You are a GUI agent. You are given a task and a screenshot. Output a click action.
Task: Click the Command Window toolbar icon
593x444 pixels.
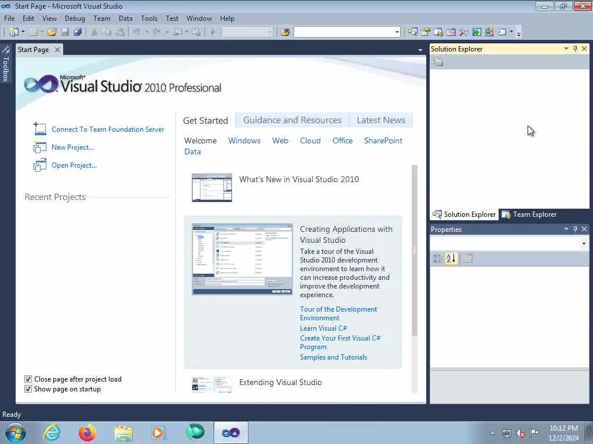502,32
